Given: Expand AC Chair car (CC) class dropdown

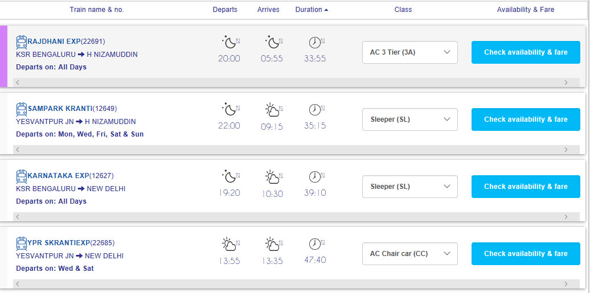Looking at the screenshot, I should [410, 254].
